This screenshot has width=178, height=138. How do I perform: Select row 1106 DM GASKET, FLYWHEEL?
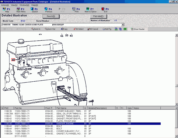point(81,134)
